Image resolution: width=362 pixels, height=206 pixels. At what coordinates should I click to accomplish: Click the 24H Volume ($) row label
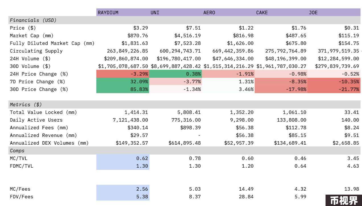pyautogui.click(x=30, y=59)
